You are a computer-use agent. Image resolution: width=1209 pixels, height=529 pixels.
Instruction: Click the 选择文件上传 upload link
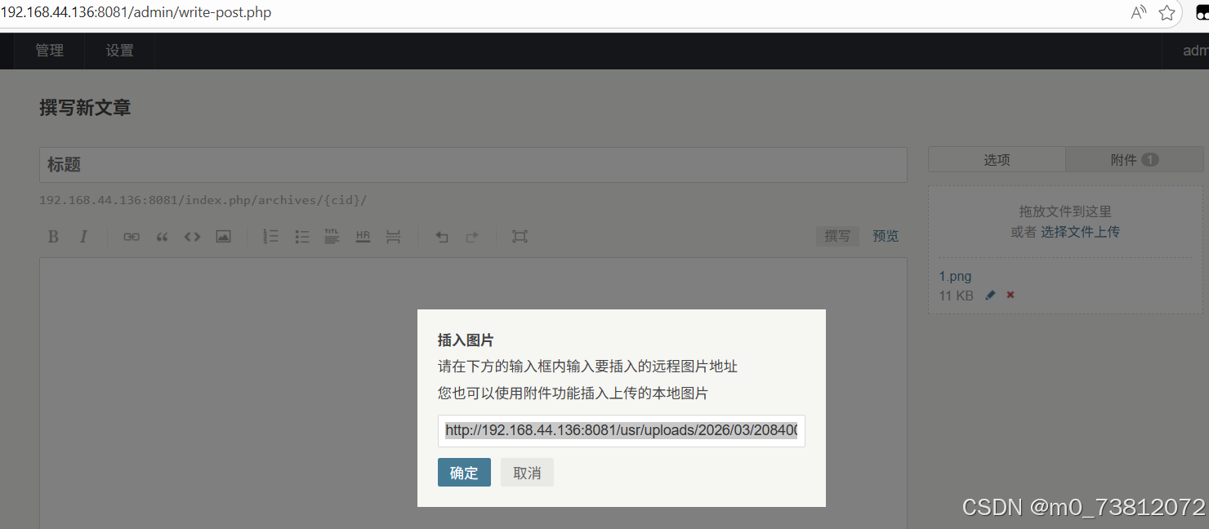tap(1080, 232)
